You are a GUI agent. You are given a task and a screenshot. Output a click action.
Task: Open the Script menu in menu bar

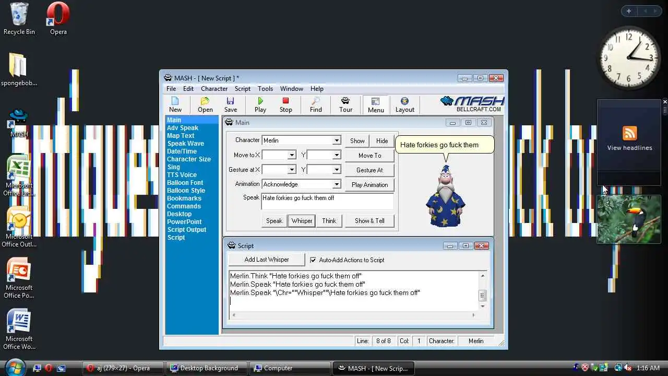(243, 89)
